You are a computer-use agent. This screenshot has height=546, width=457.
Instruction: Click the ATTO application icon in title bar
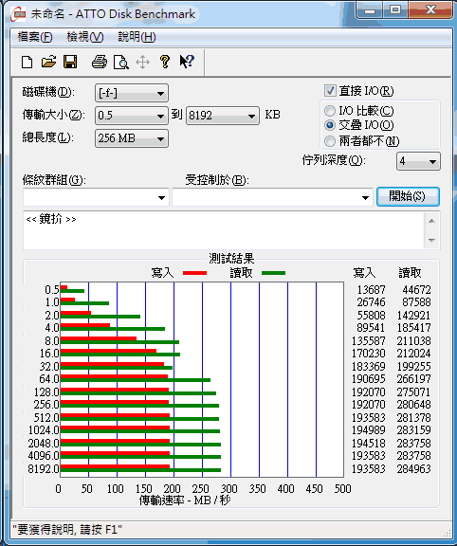pos(18,14)
